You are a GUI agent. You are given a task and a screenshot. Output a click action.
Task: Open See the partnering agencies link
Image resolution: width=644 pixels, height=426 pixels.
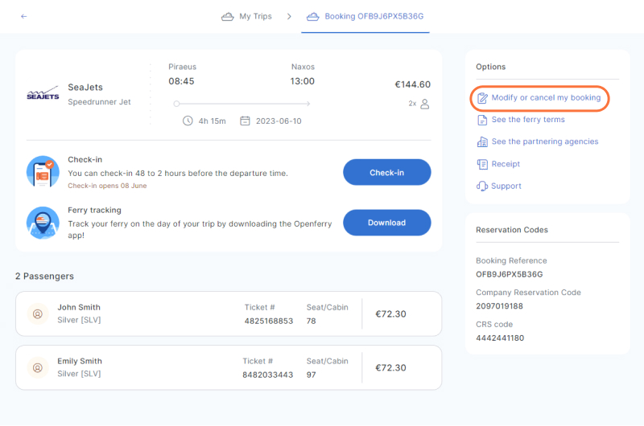tap(545, 141)
